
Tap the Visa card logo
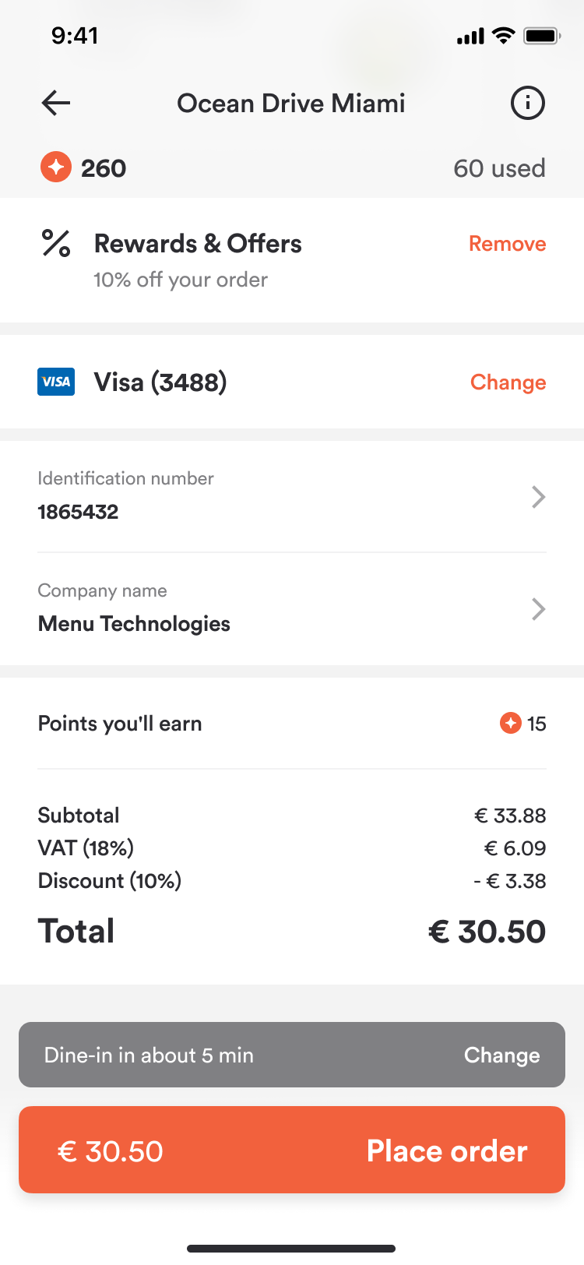pyautogui.click(x=56, y=382)
